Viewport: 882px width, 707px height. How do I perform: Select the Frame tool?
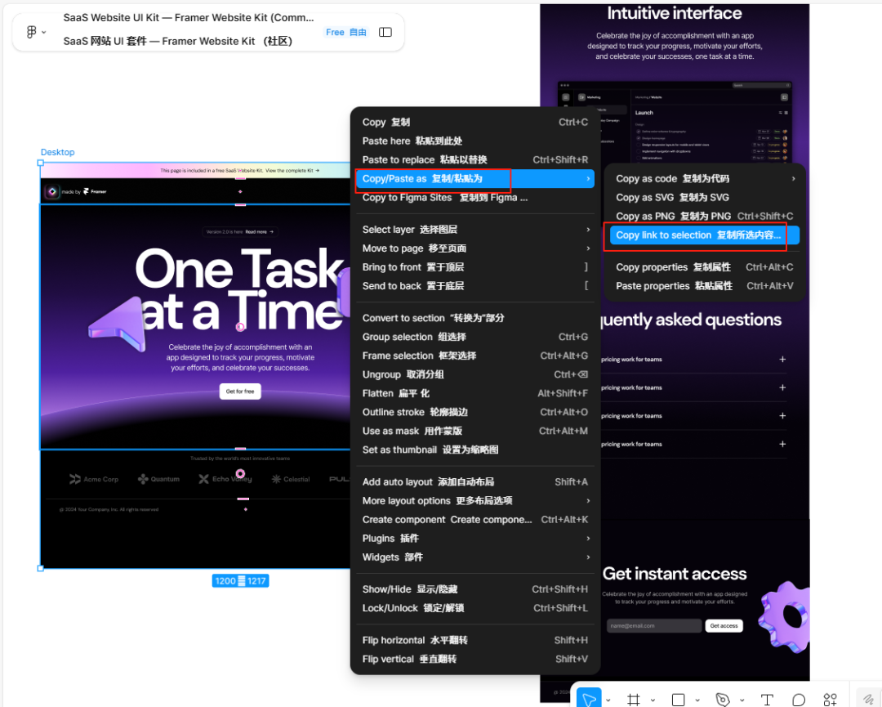click(x=634, y=699)
